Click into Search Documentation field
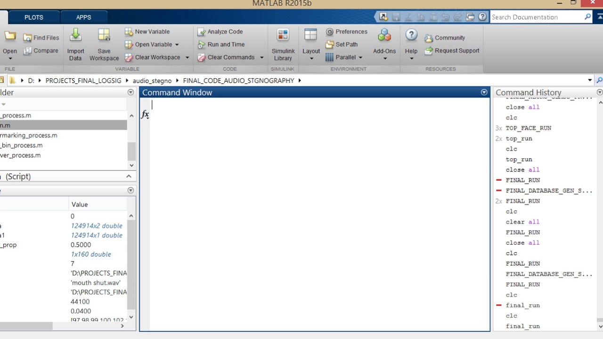The width and height of the screenshot is (603, 339). point(536,17)
